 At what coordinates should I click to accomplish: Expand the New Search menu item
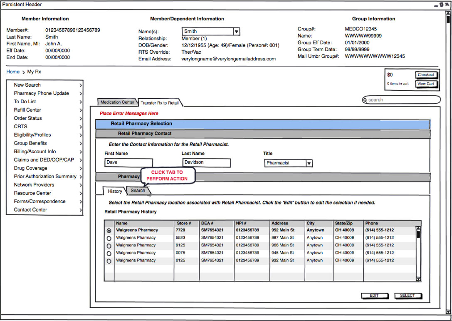44,85
